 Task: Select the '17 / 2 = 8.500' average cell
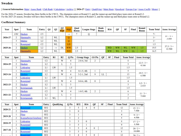[x=136, y=123]
